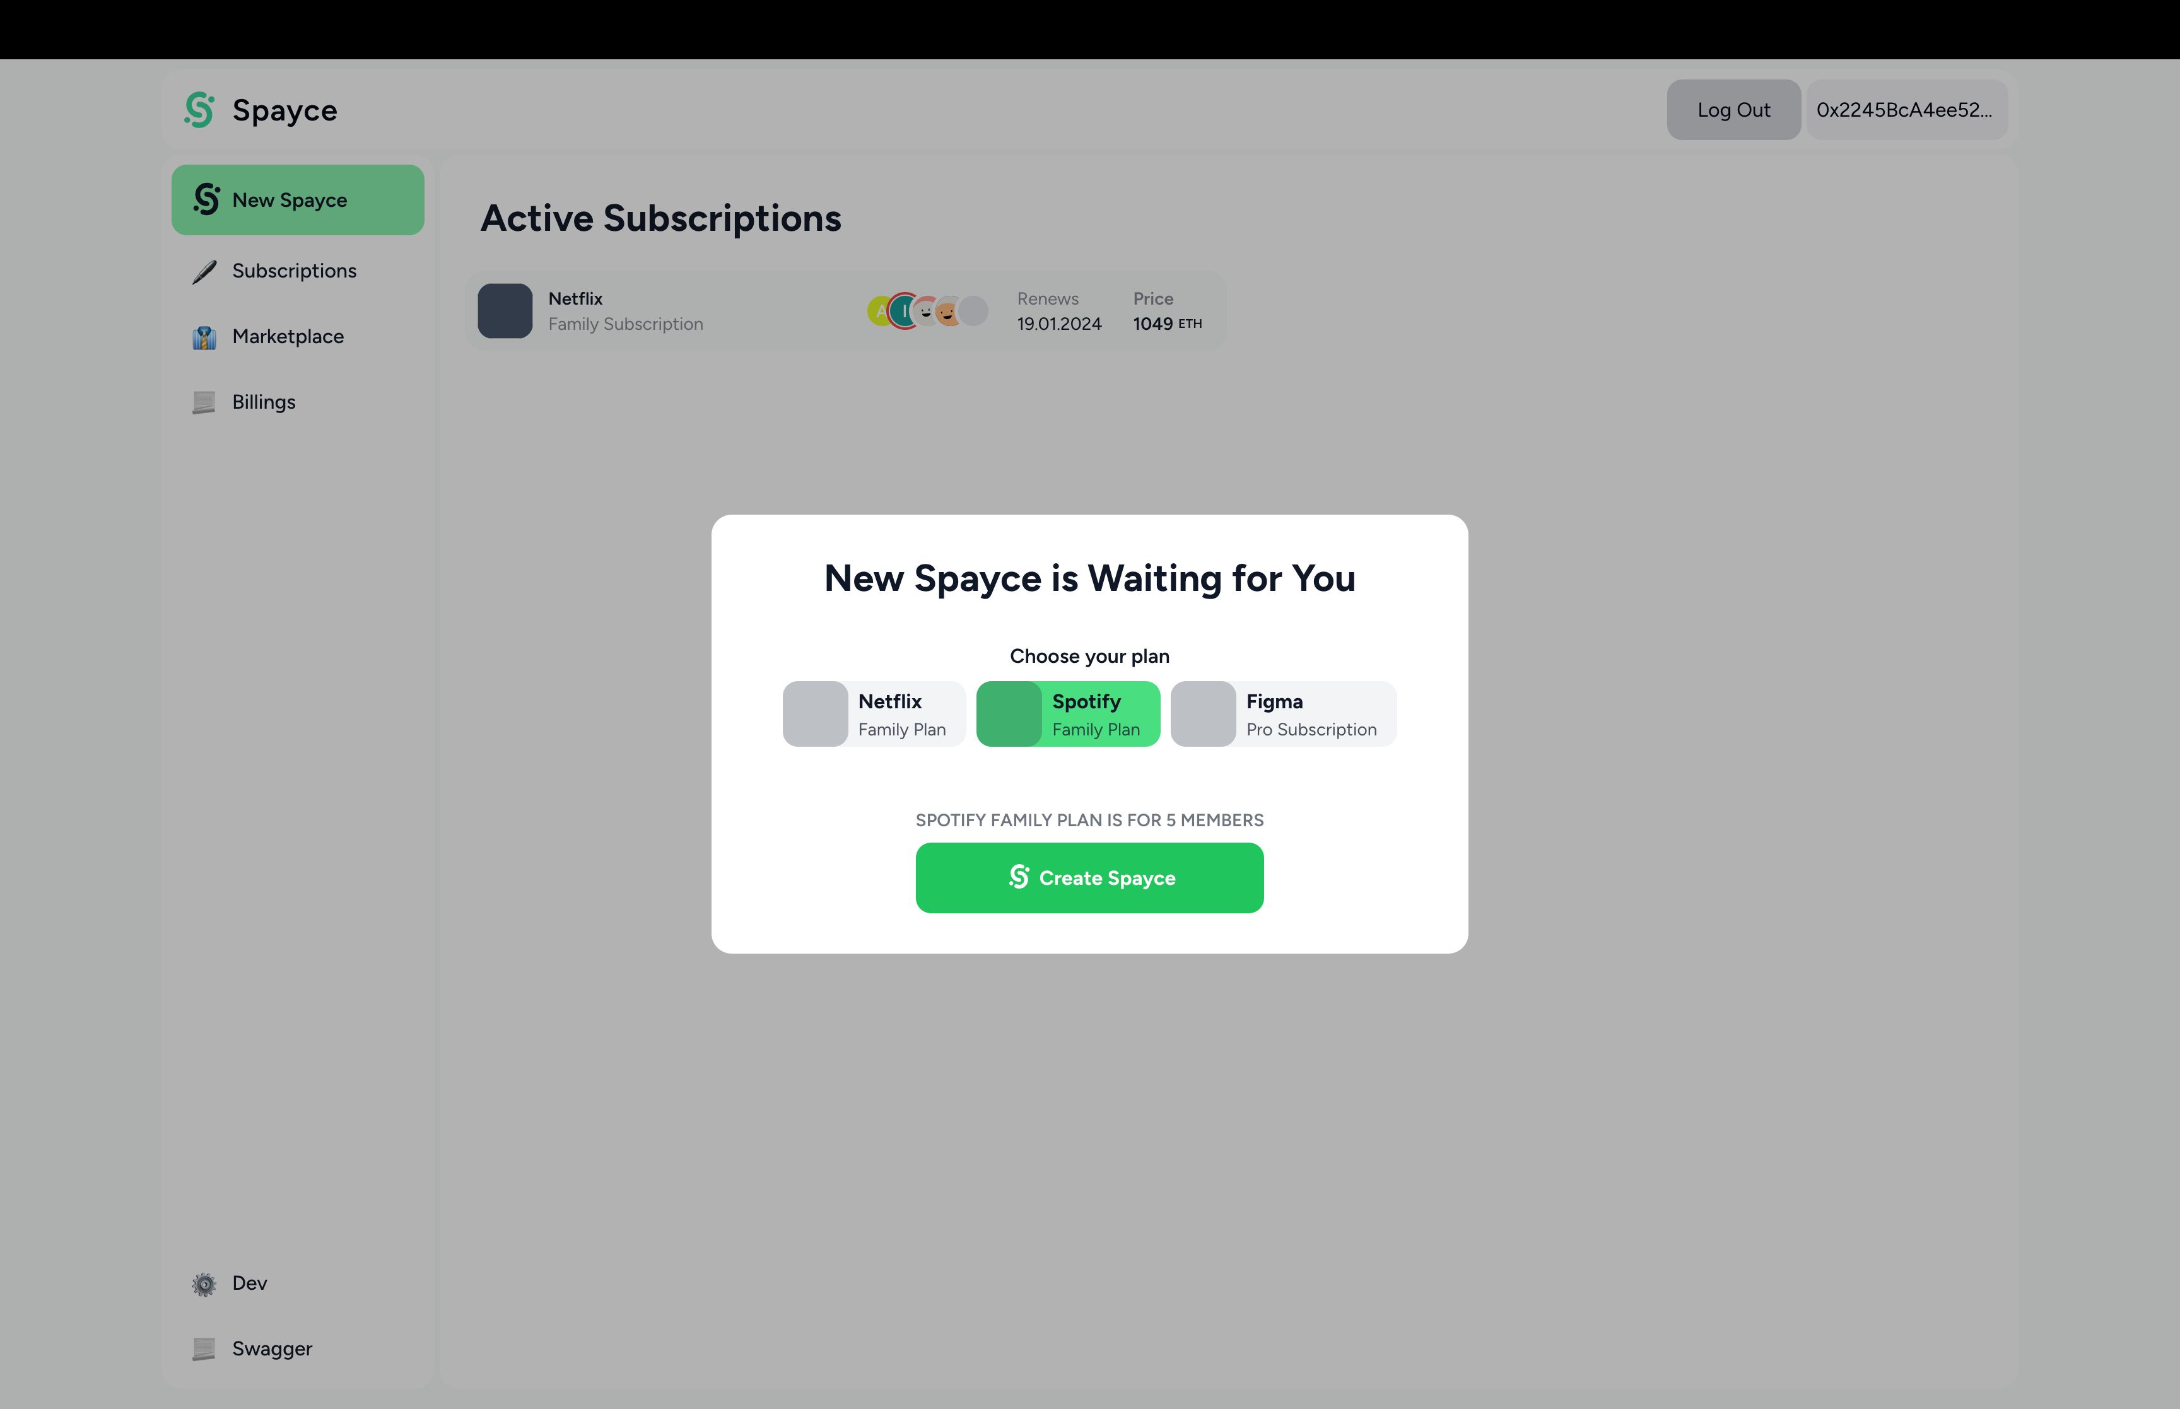Click the Active Subscriptions heading

pyautogui.click(x=660, y=219)
